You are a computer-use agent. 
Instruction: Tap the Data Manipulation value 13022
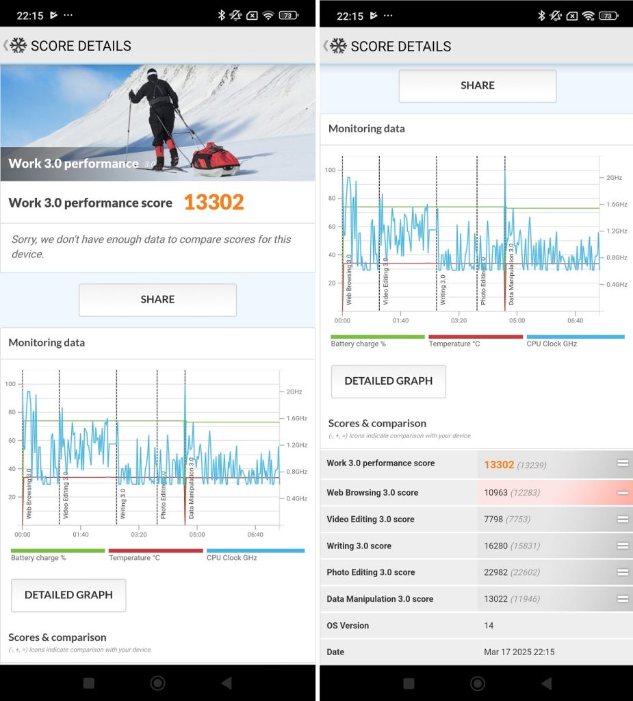[495, 599]
